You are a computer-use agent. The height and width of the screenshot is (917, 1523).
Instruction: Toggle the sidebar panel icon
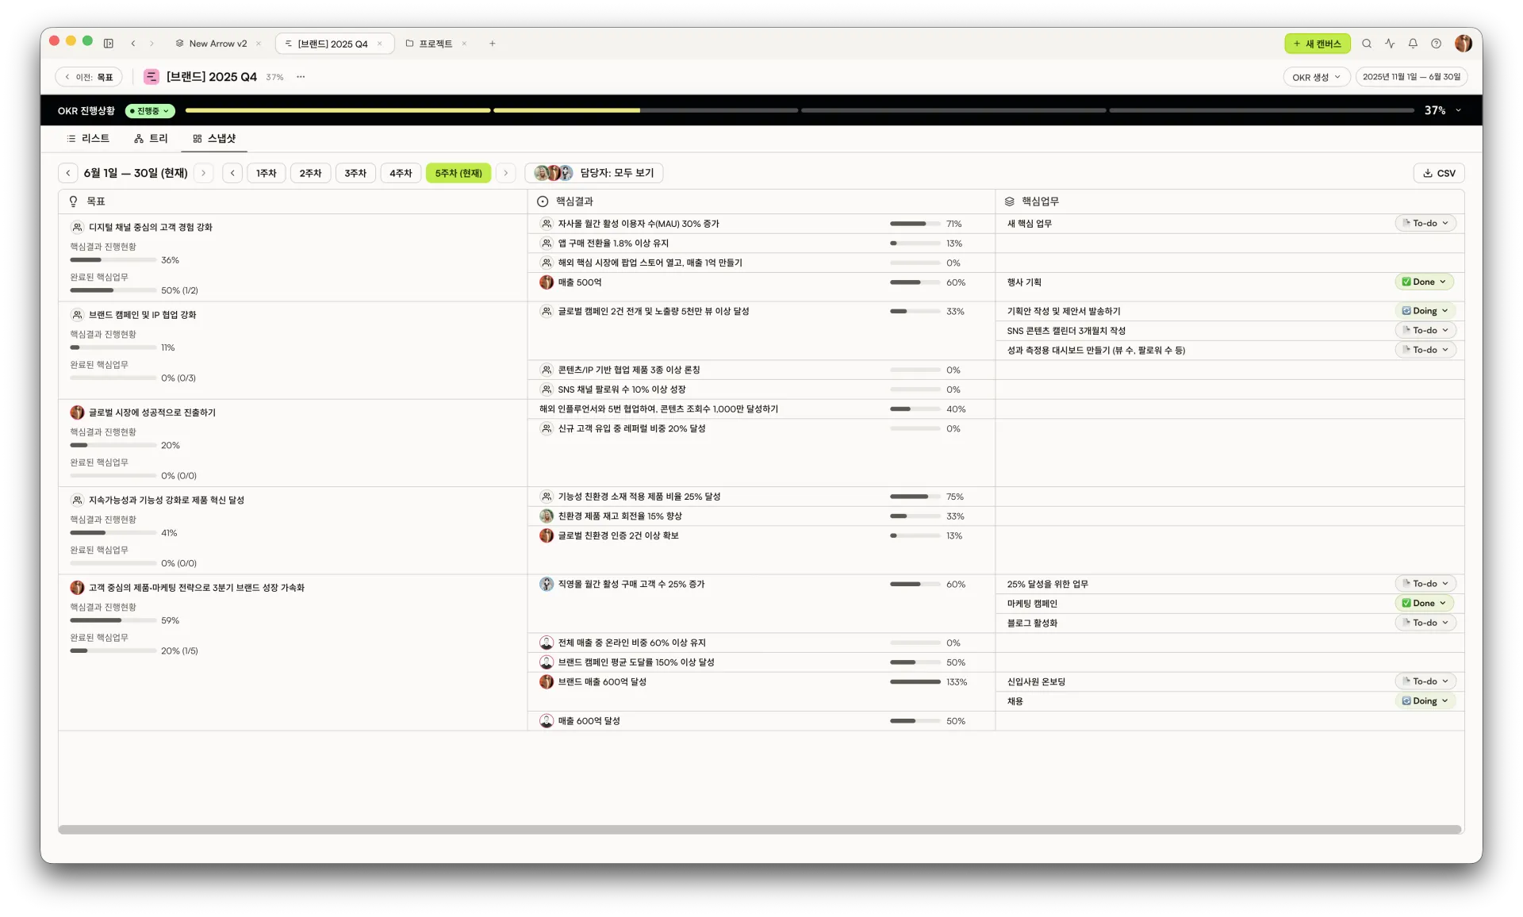[x=109, y=44]
